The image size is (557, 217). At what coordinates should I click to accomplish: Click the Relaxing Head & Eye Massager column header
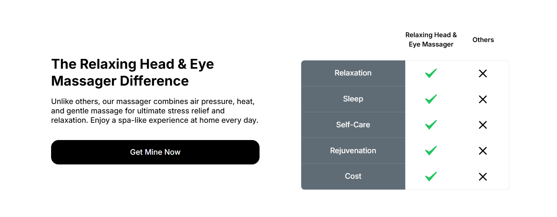click(x=431, y=39)
